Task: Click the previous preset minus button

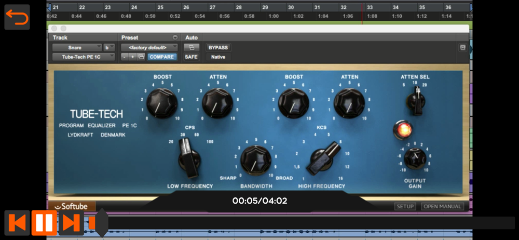Action: click(x=125, y=57)
